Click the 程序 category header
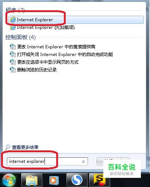Screen dimensions: 150x187 click(x=15, y=10)
